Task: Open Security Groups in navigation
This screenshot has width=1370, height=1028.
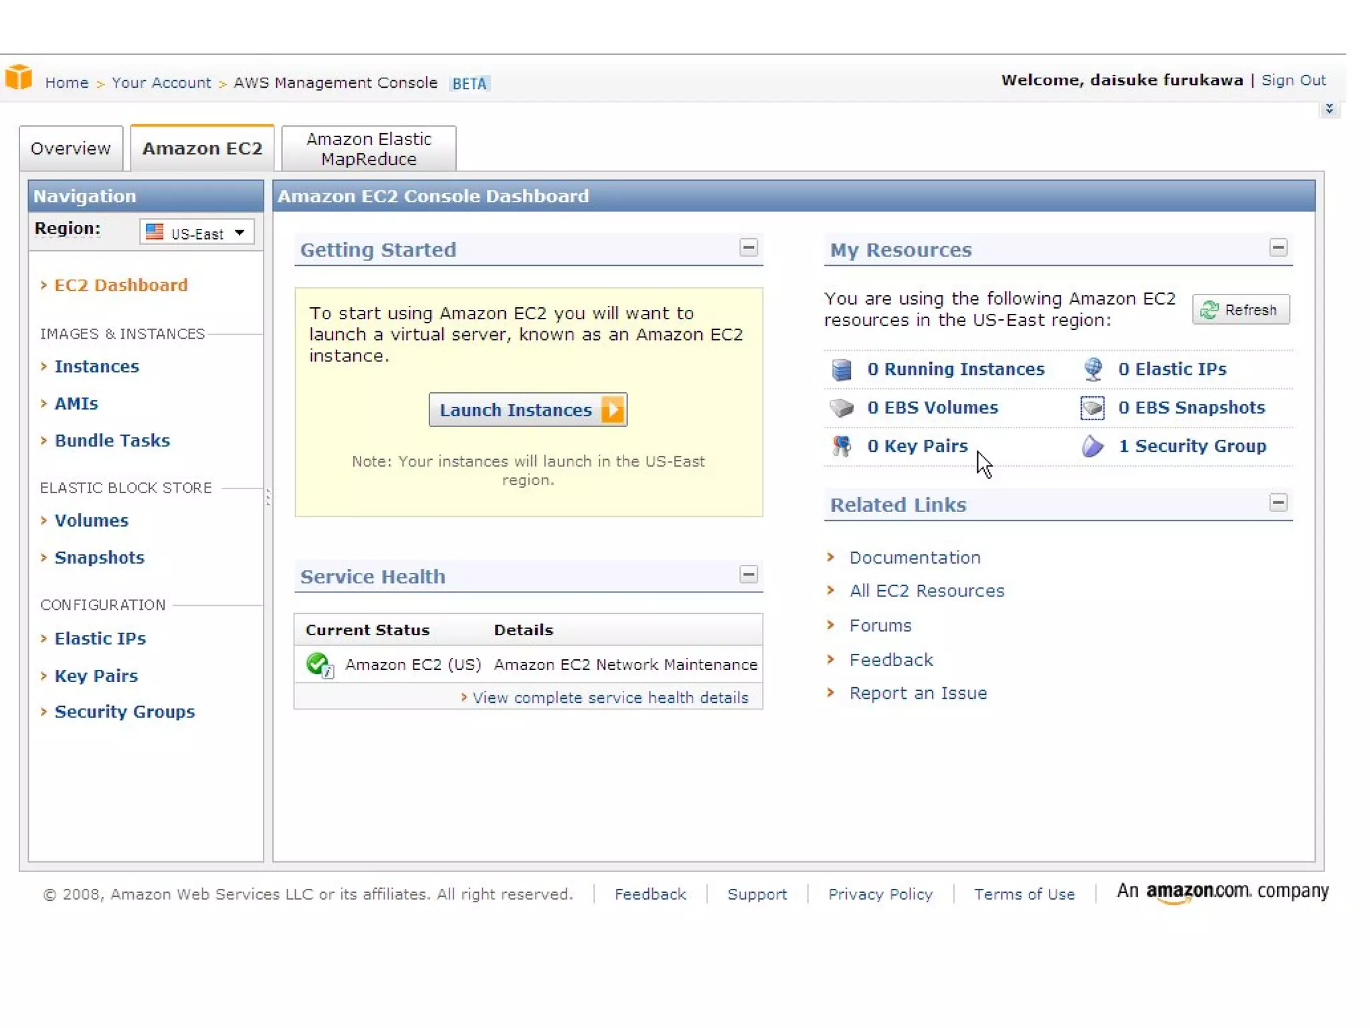Action: click(x=124, y=711)
